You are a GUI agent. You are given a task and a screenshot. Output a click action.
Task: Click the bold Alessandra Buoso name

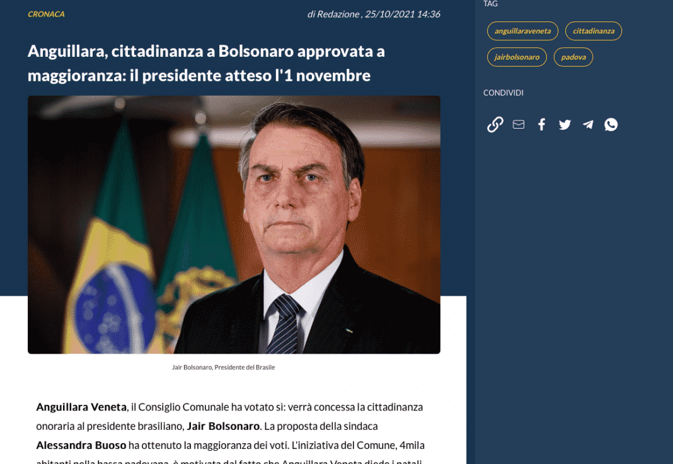[x=81, y=445]
